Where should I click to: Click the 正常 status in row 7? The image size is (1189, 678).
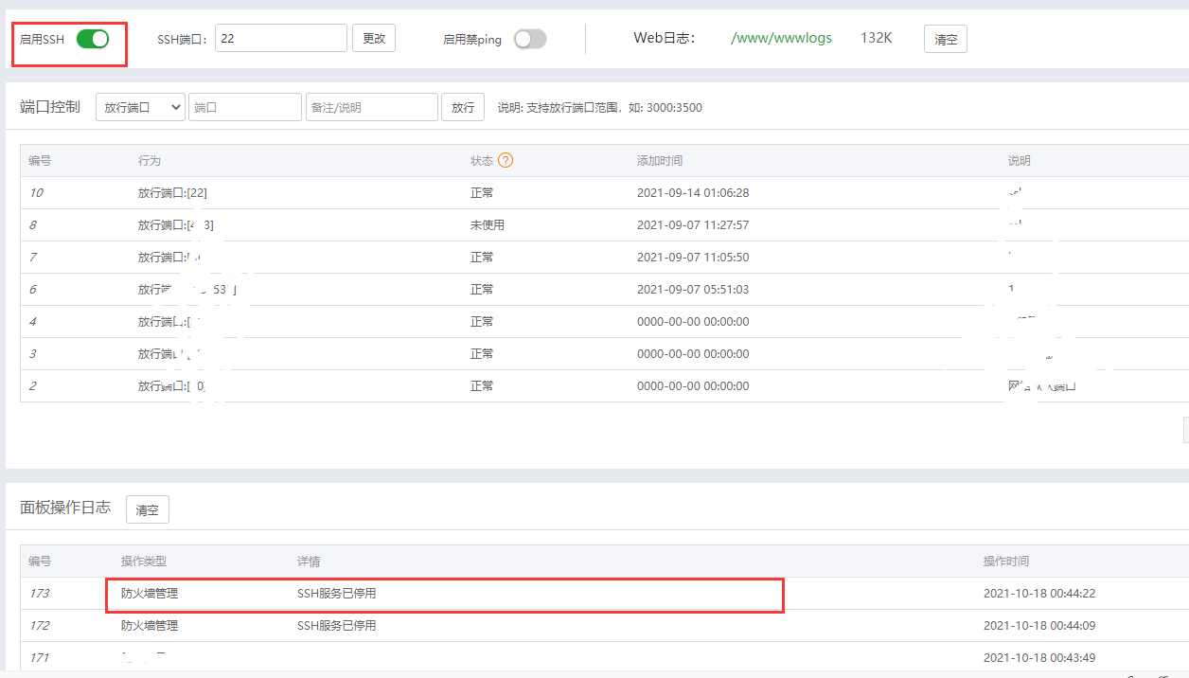pos(482,257)
